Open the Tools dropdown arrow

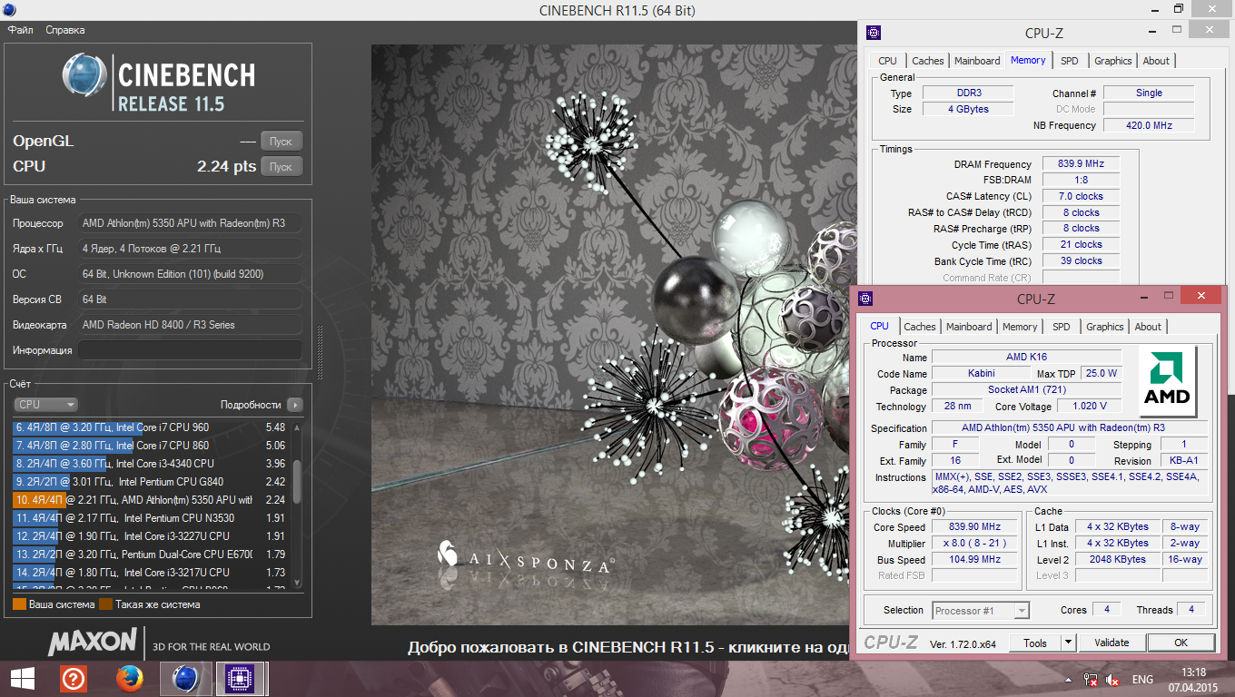1069,643
